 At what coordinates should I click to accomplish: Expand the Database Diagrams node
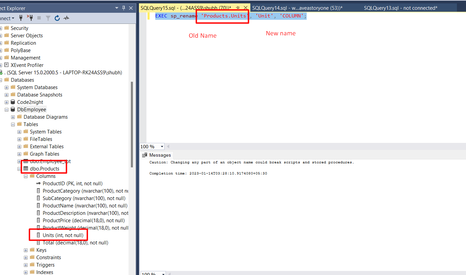13,117
